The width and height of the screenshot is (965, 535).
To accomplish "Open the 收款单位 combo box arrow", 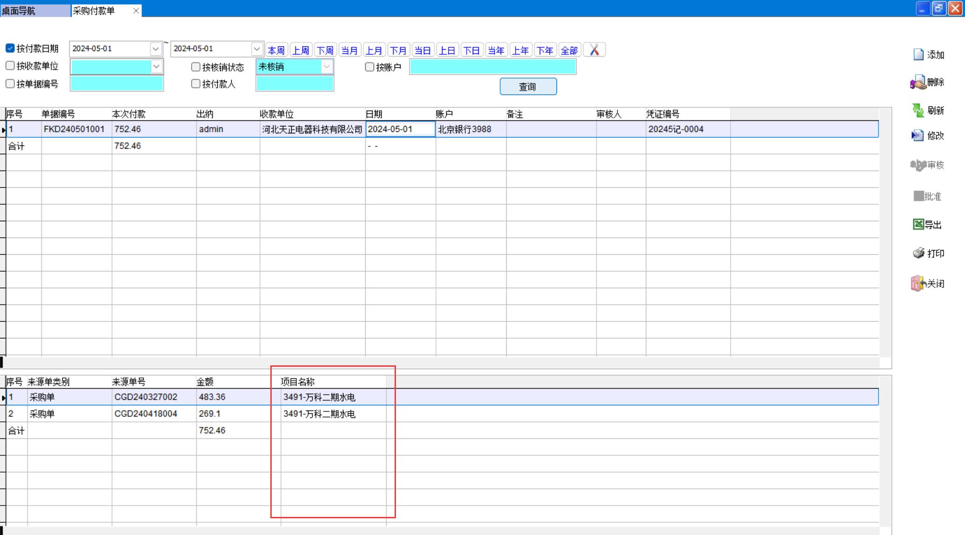I will click(156, 67).
